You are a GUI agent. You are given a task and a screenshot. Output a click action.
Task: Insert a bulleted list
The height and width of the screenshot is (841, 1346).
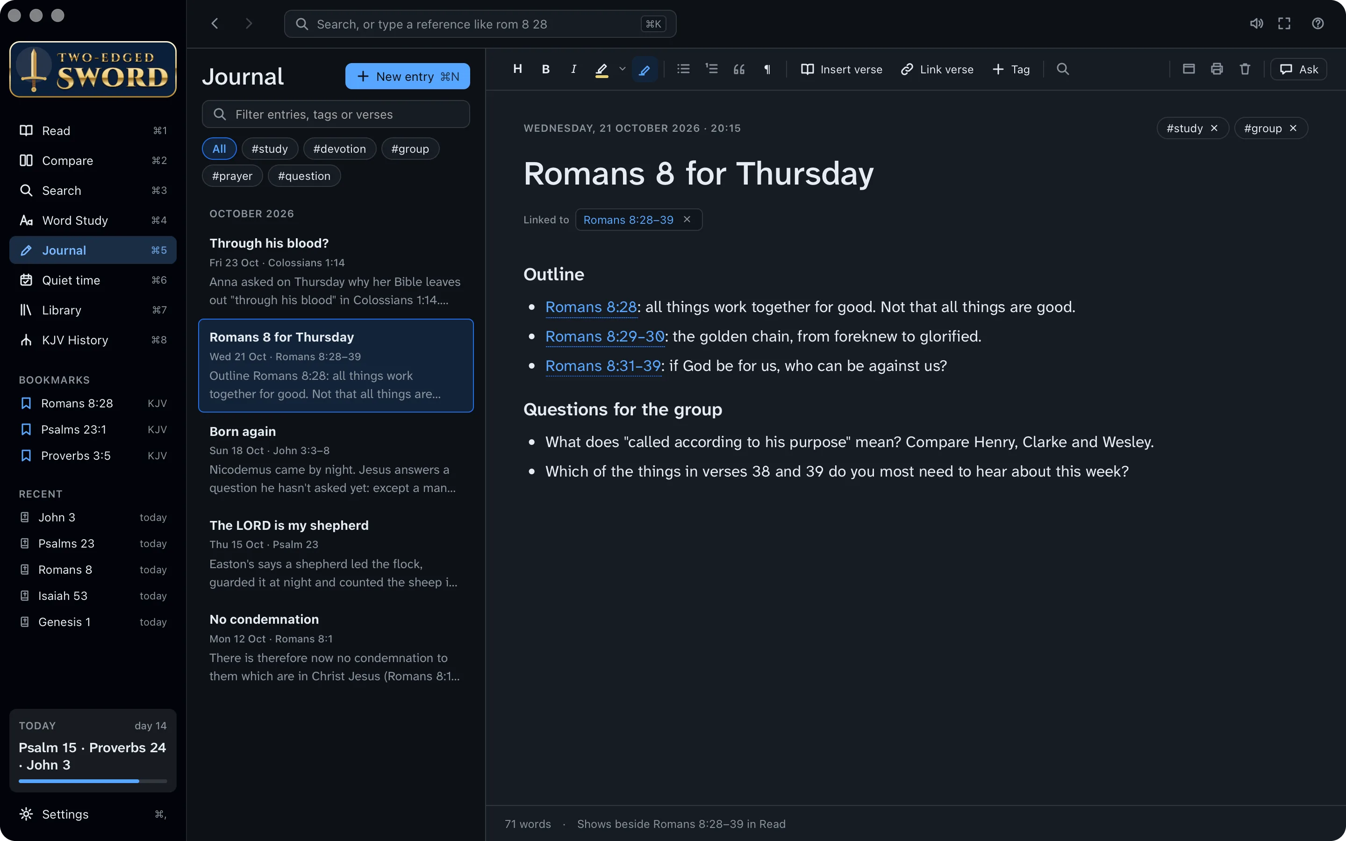click(x=683, y=69)
